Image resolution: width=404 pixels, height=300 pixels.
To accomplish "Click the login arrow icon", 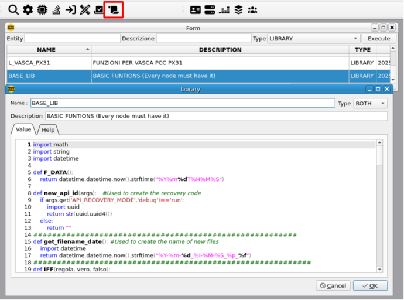I will pos(71,9).
